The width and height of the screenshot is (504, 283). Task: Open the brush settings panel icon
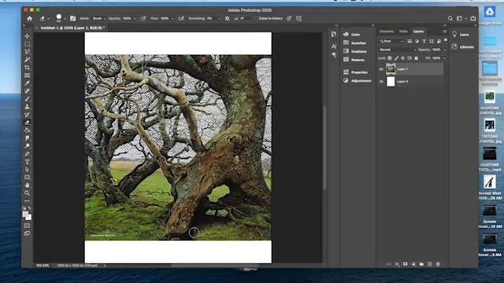[73, 19]
